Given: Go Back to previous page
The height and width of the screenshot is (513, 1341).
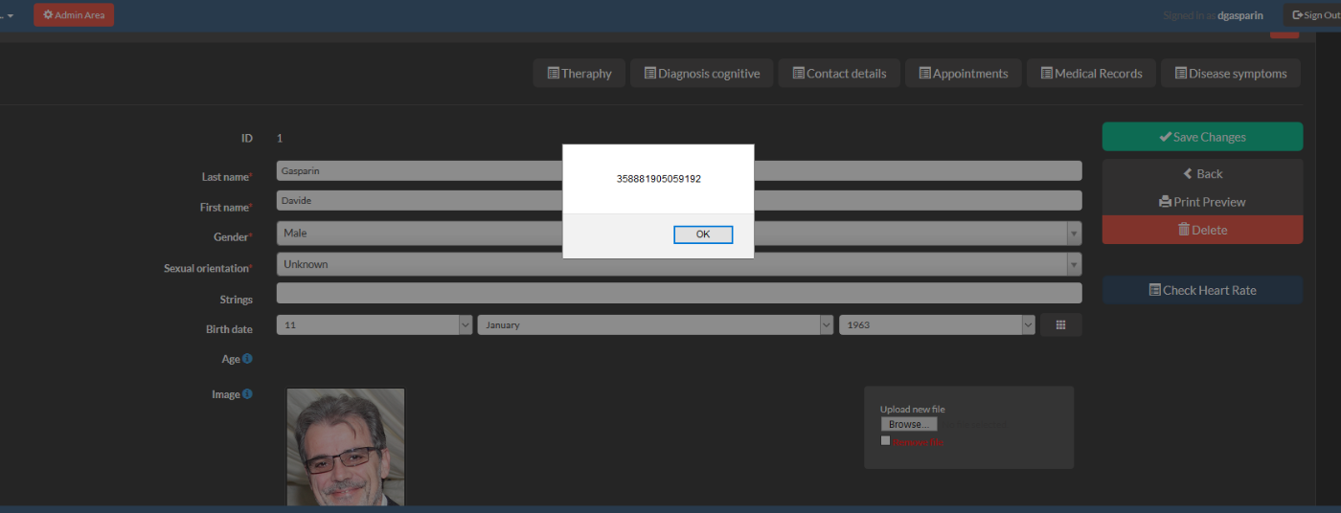Looking at the screenshot, I should [1202, 173].
